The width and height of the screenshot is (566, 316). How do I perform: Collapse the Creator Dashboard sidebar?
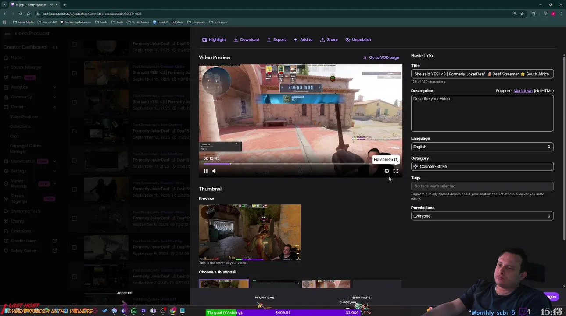[x=54, y=47]
